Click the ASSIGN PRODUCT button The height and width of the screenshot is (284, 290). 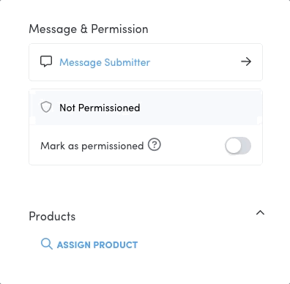pyautogui.click(x=89, y=244)
